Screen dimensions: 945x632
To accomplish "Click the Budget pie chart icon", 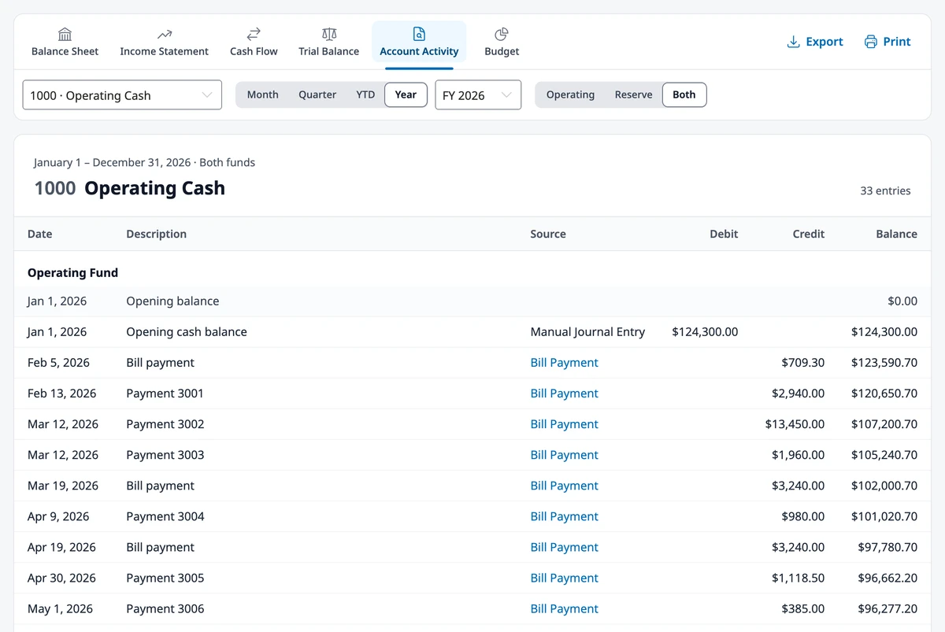I will pos(502,34).
